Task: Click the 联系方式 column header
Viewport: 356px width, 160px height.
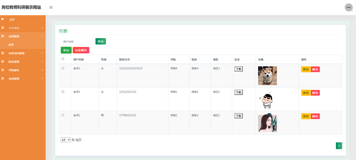Action: coord(124,60)
